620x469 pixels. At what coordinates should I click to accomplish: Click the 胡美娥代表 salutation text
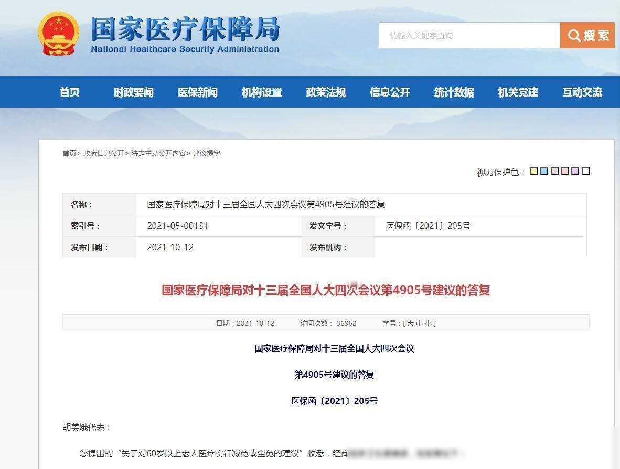click(x=87, y=427)
